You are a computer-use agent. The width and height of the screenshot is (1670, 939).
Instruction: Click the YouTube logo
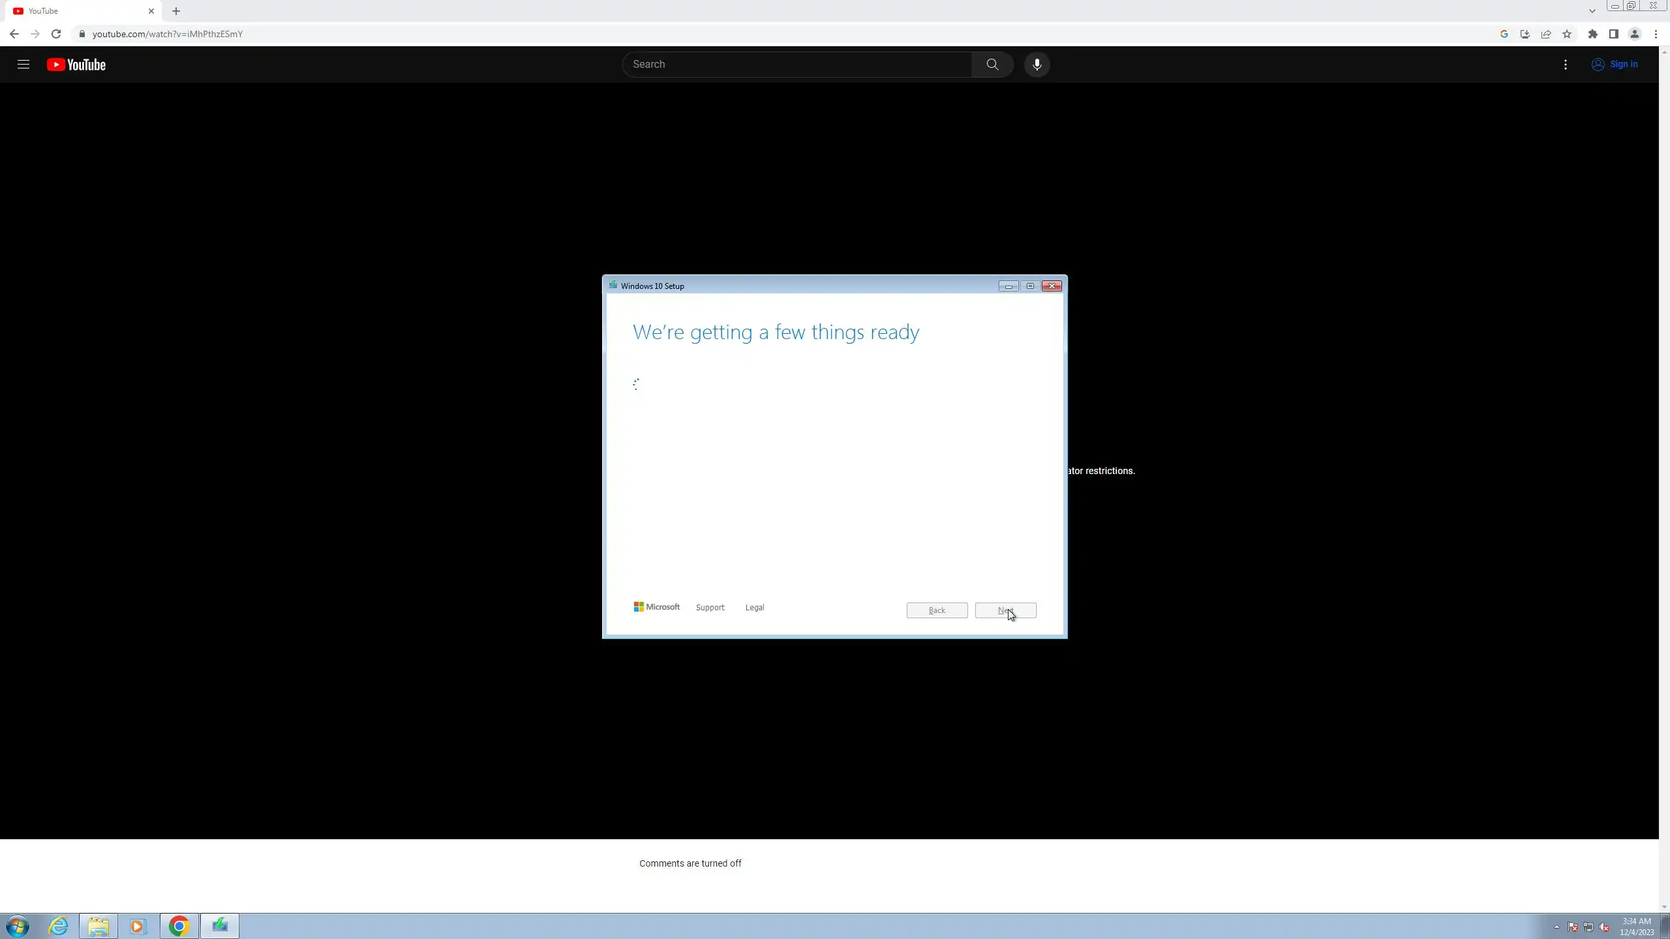click(76, 65)
